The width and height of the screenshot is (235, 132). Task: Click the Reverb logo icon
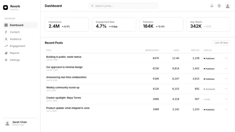(x=6, y=8)
